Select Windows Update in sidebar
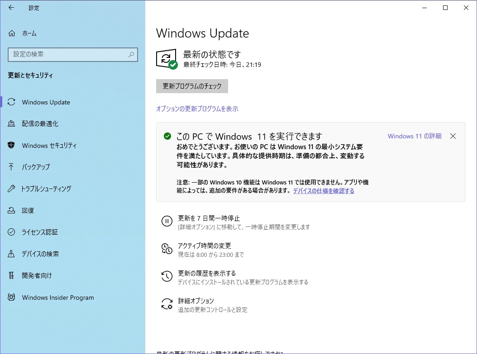 [x=73, y=102]
